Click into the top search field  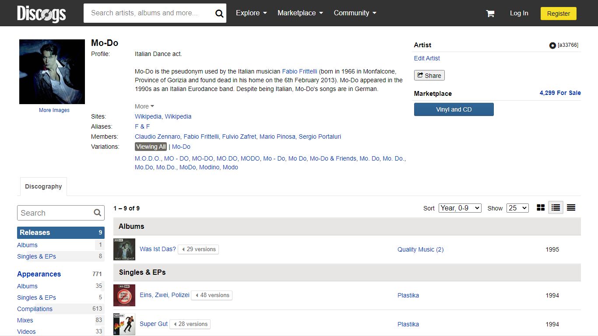click(x=148, y=13)
